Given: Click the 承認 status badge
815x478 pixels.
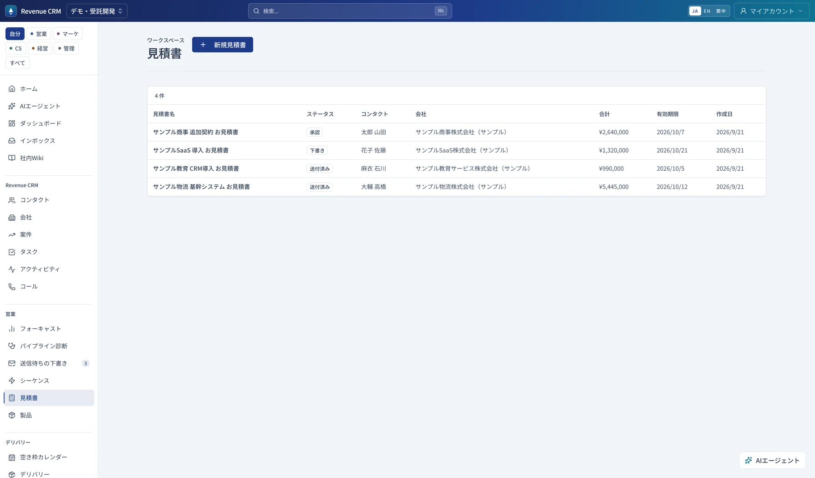Looking at the screenshot, I should coord(315,132).
